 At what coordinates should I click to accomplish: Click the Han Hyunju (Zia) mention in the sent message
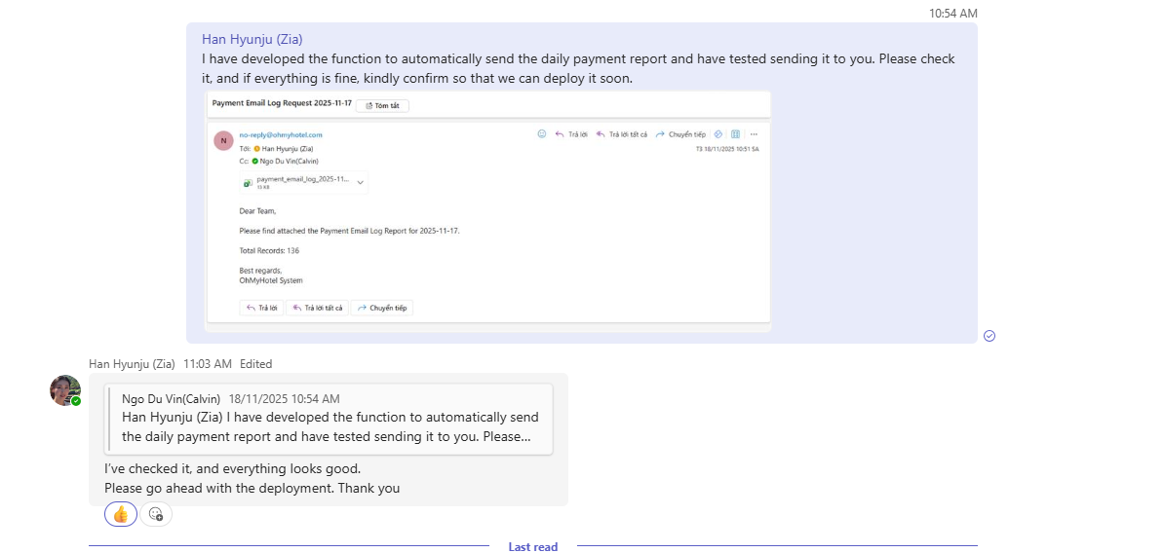coord(252,39)
